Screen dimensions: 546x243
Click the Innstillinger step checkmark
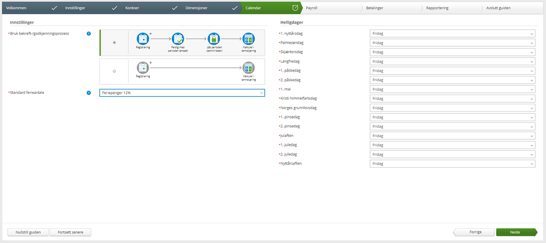(x=114, y=8)
